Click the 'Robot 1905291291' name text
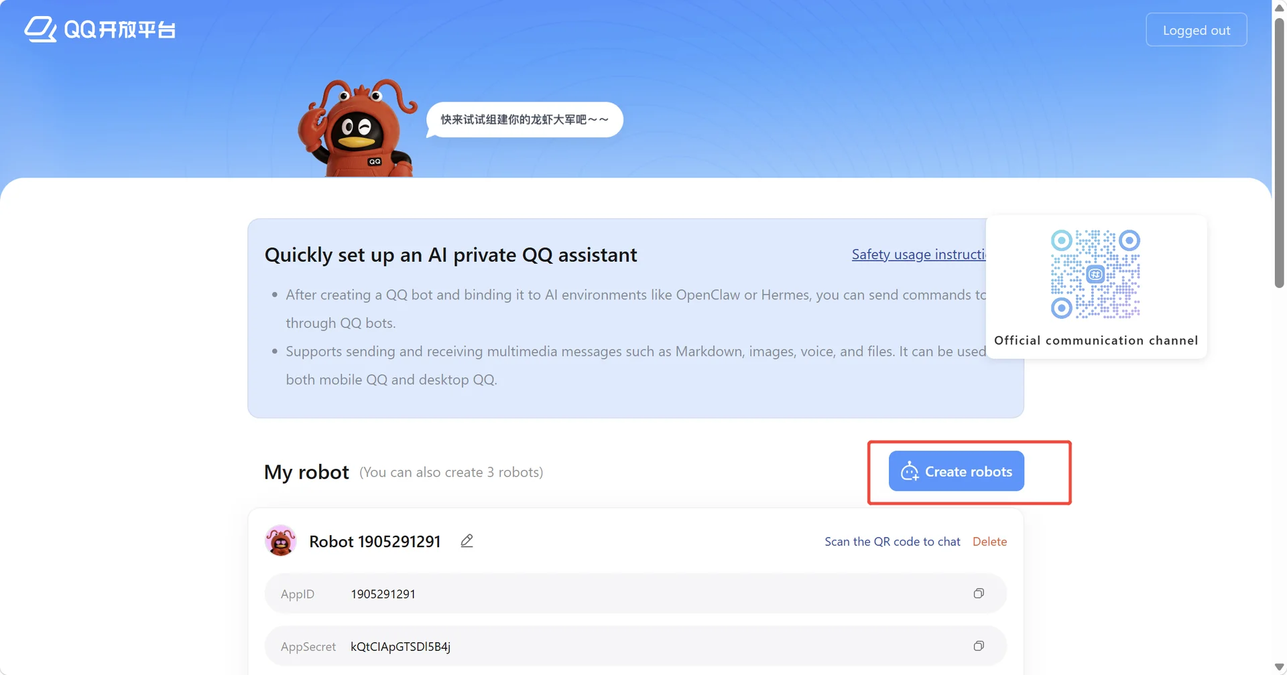 (x=375, y=542)
